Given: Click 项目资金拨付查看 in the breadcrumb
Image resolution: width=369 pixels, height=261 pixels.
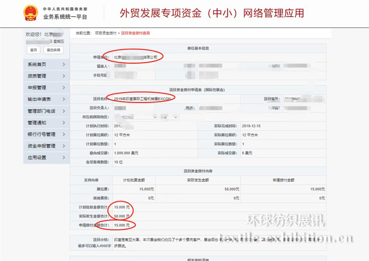Looking at the screenshot, I should coord(135,33).
